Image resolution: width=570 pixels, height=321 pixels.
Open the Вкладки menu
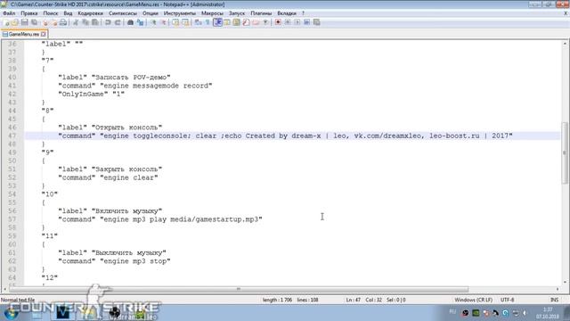tap(287, 13)
